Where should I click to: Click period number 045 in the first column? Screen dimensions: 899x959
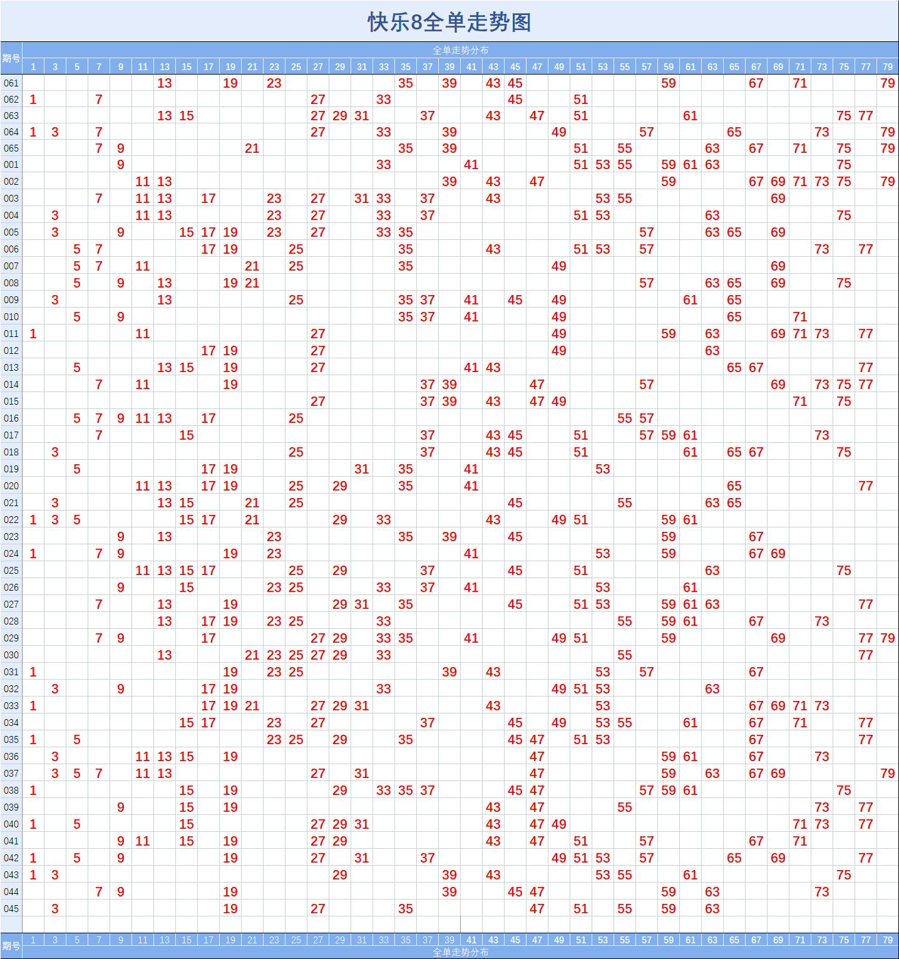coord(11,909)
